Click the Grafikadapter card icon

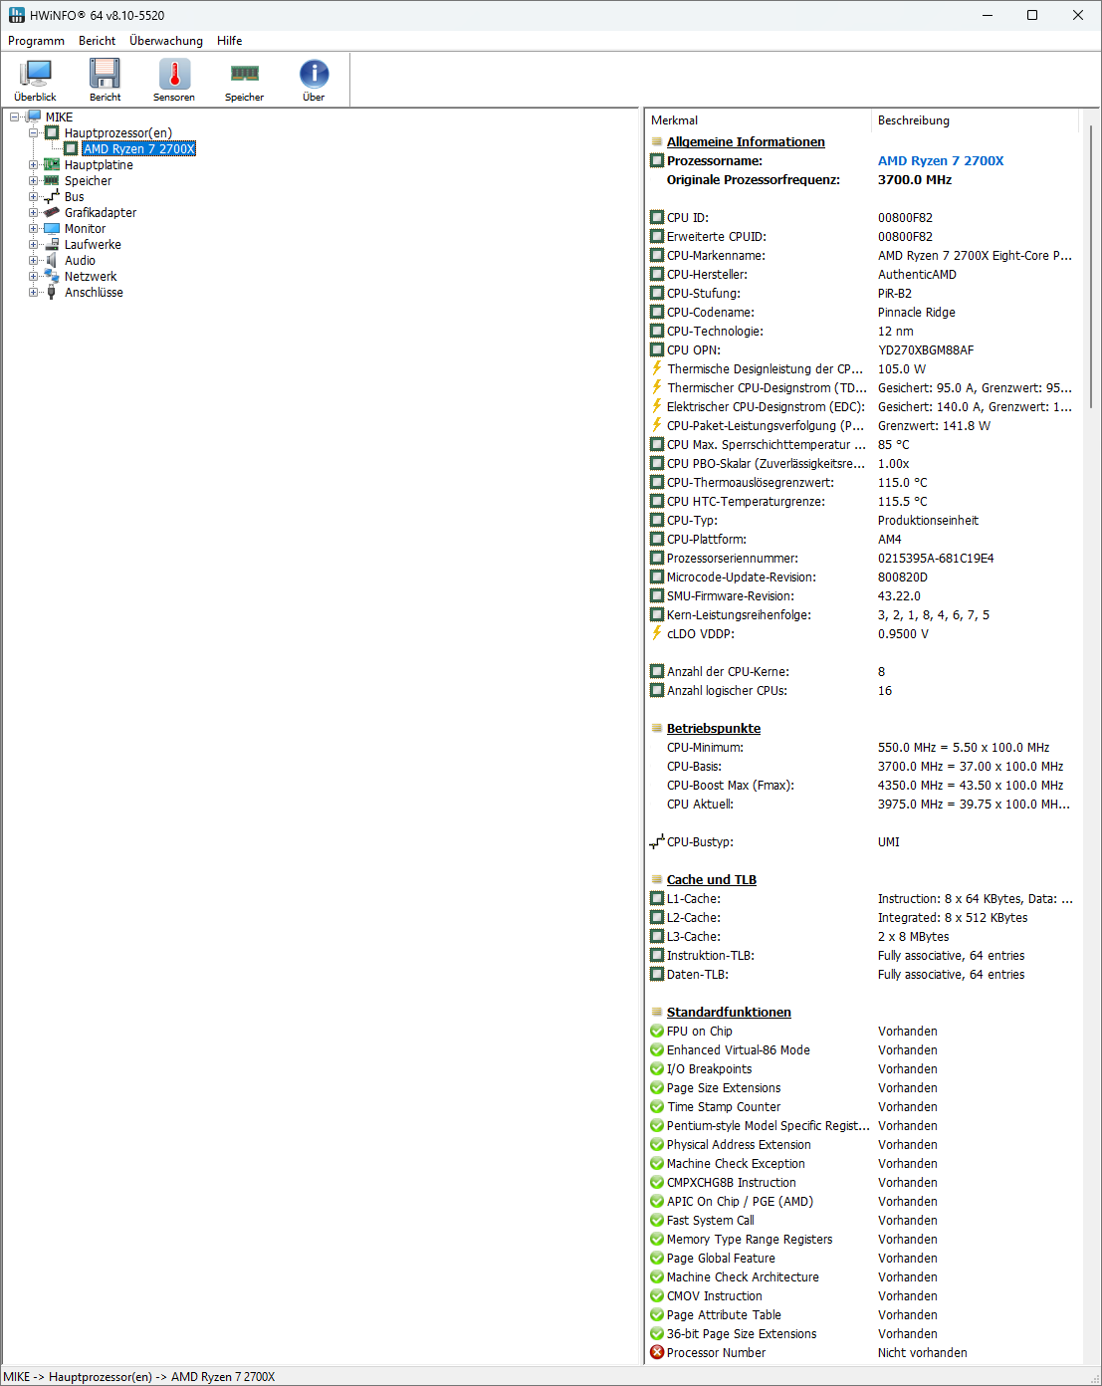pos(52,213)
